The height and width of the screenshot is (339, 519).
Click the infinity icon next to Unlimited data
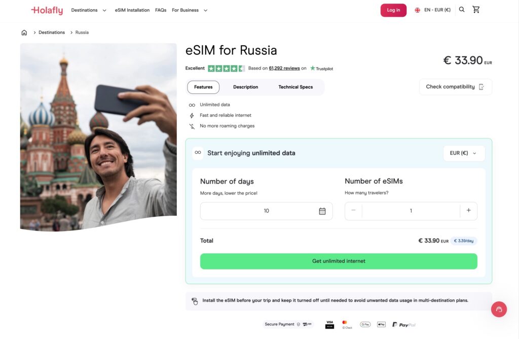192,105
